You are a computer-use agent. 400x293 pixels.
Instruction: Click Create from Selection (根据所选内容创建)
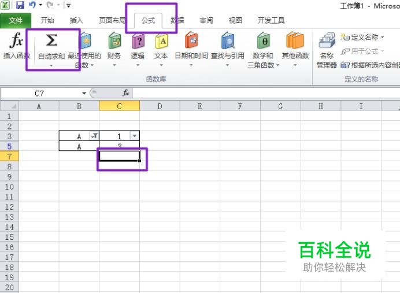(370, 65)
